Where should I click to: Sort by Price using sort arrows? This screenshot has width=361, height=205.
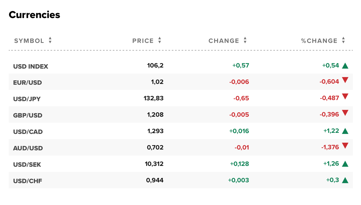160,41
